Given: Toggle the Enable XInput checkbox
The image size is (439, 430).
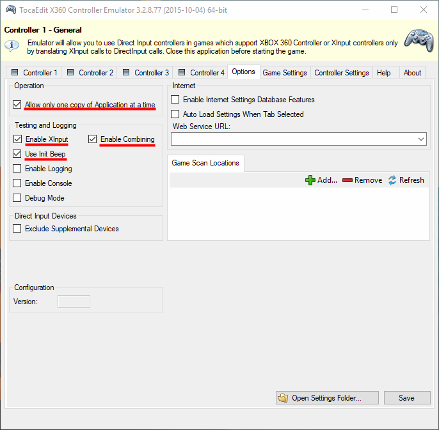Looking at the screenshot, I should [x=17, y=139].
